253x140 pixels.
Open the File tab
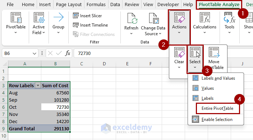tap(10, 5)
